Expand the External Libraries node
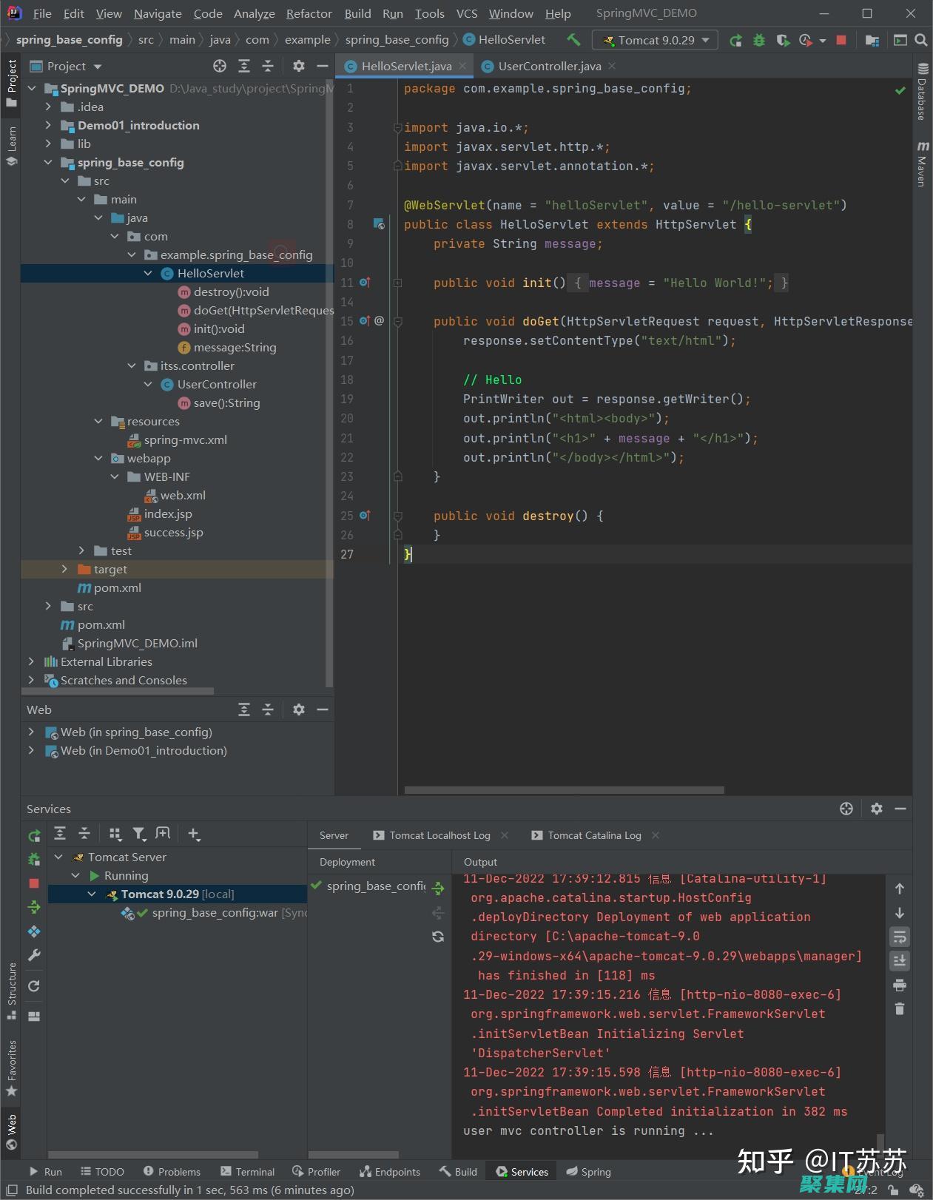Screen dimensions: 933x1200 pyautogui.click(x=31, y=661)
